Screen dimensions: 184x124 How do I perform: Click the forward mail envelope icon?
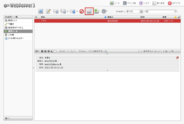73,11
